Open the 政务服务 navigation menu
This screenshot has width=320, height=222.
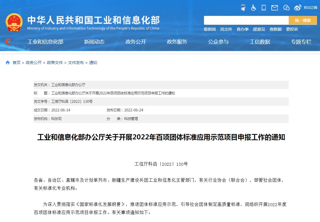[x=177, y=42]
